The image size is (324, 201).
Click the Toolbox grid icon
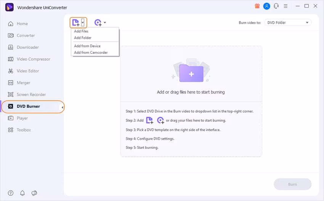11,130
